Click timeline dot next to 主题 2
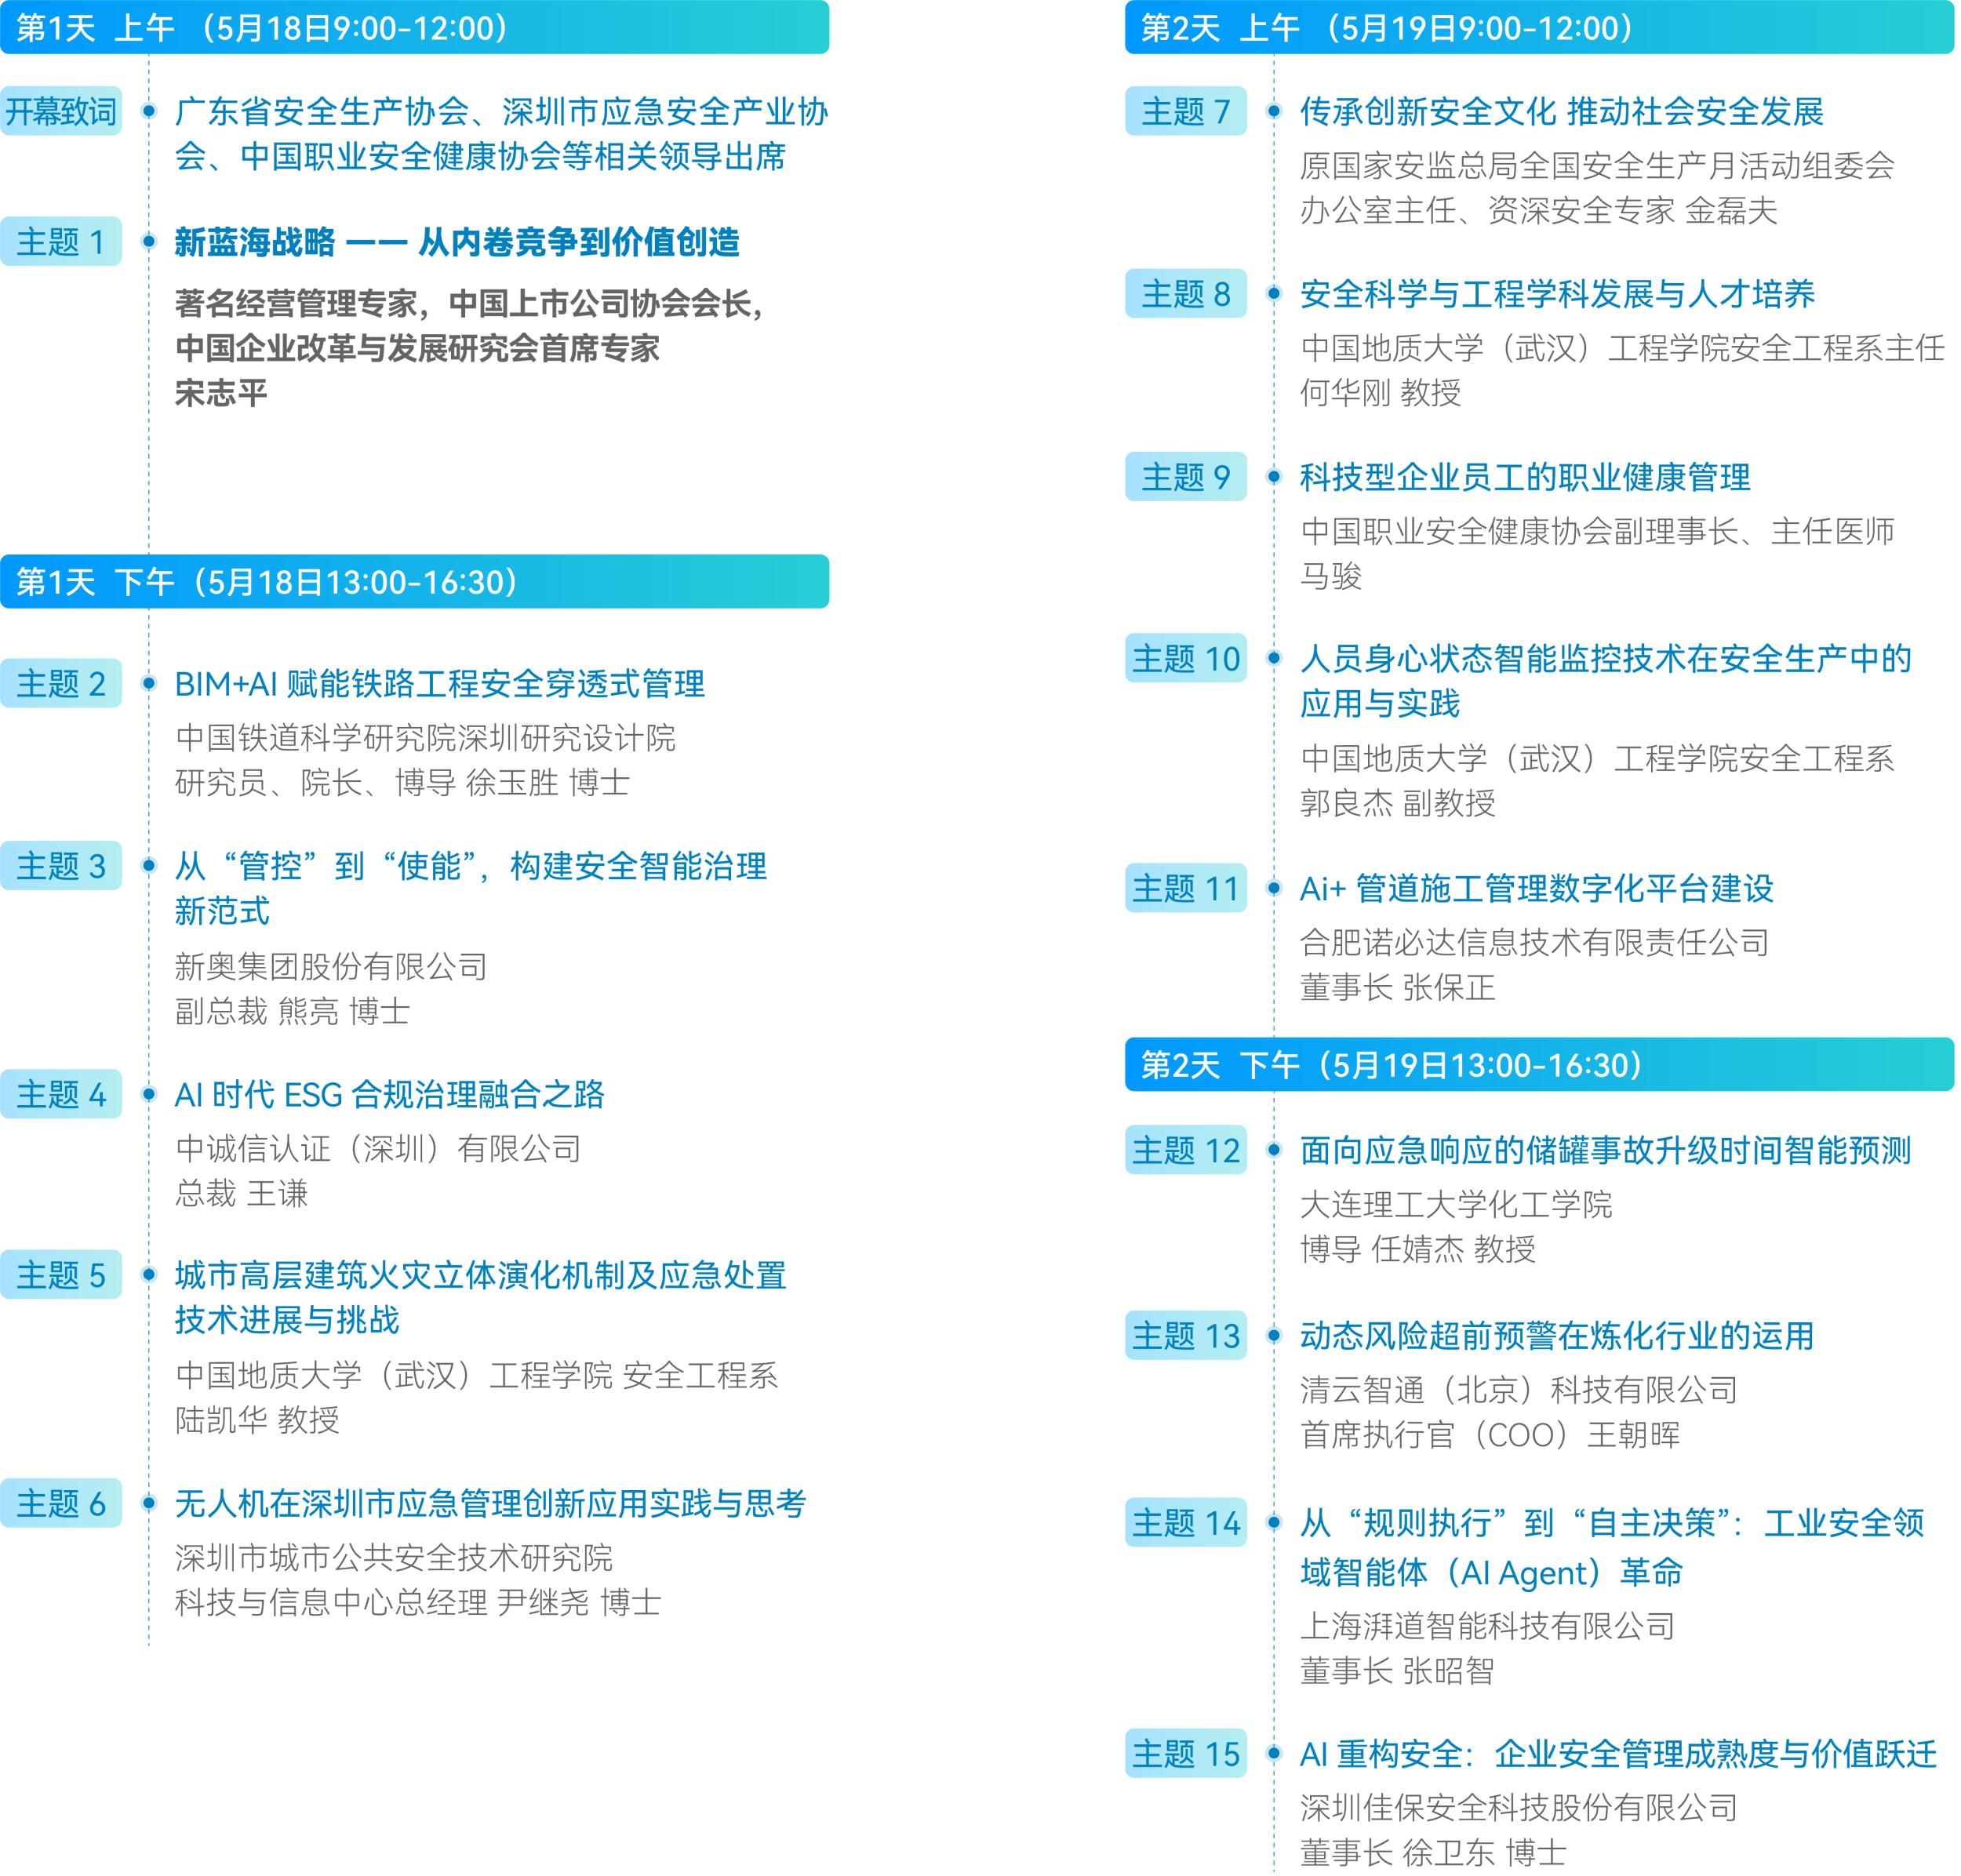Viewport: 1961px width, 1876px height. click(x=149, y=683)
